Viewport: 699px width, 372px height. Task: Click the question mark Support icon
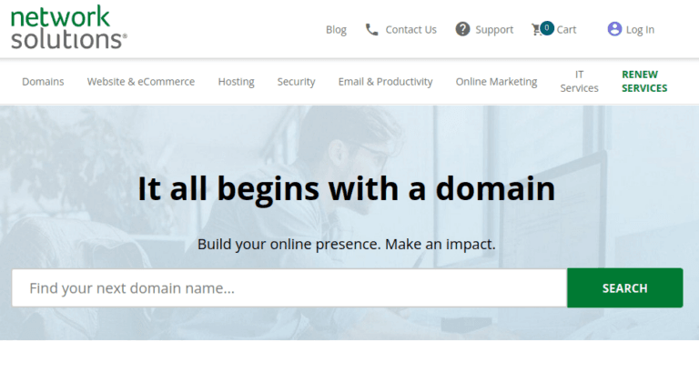point(462,29)
